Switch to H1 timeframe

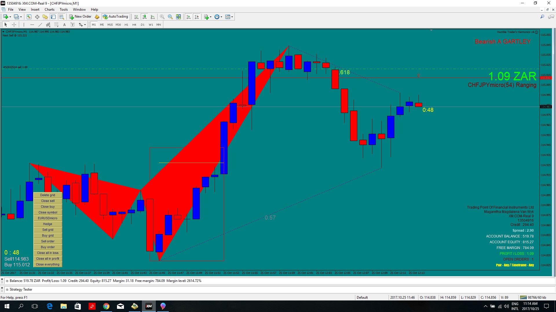click(126, 25)
